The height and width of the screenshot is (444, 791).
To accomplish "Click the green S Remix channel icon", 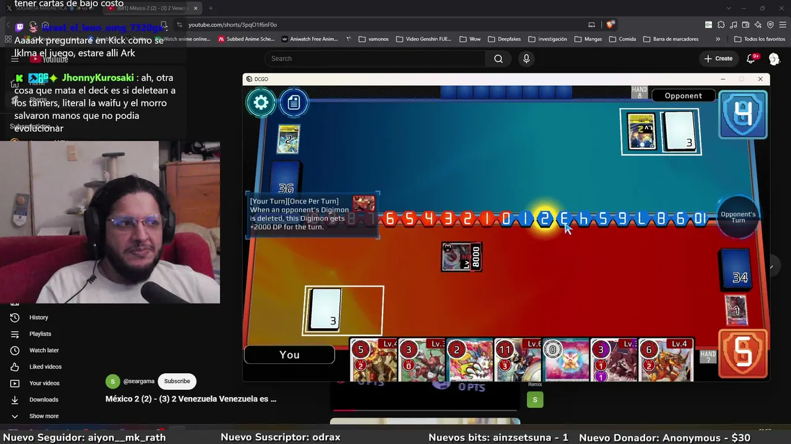I will click(x=535, y=400).
